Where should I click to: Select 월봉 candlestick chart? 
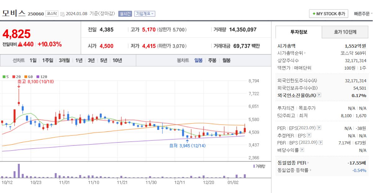click(226, 60)
